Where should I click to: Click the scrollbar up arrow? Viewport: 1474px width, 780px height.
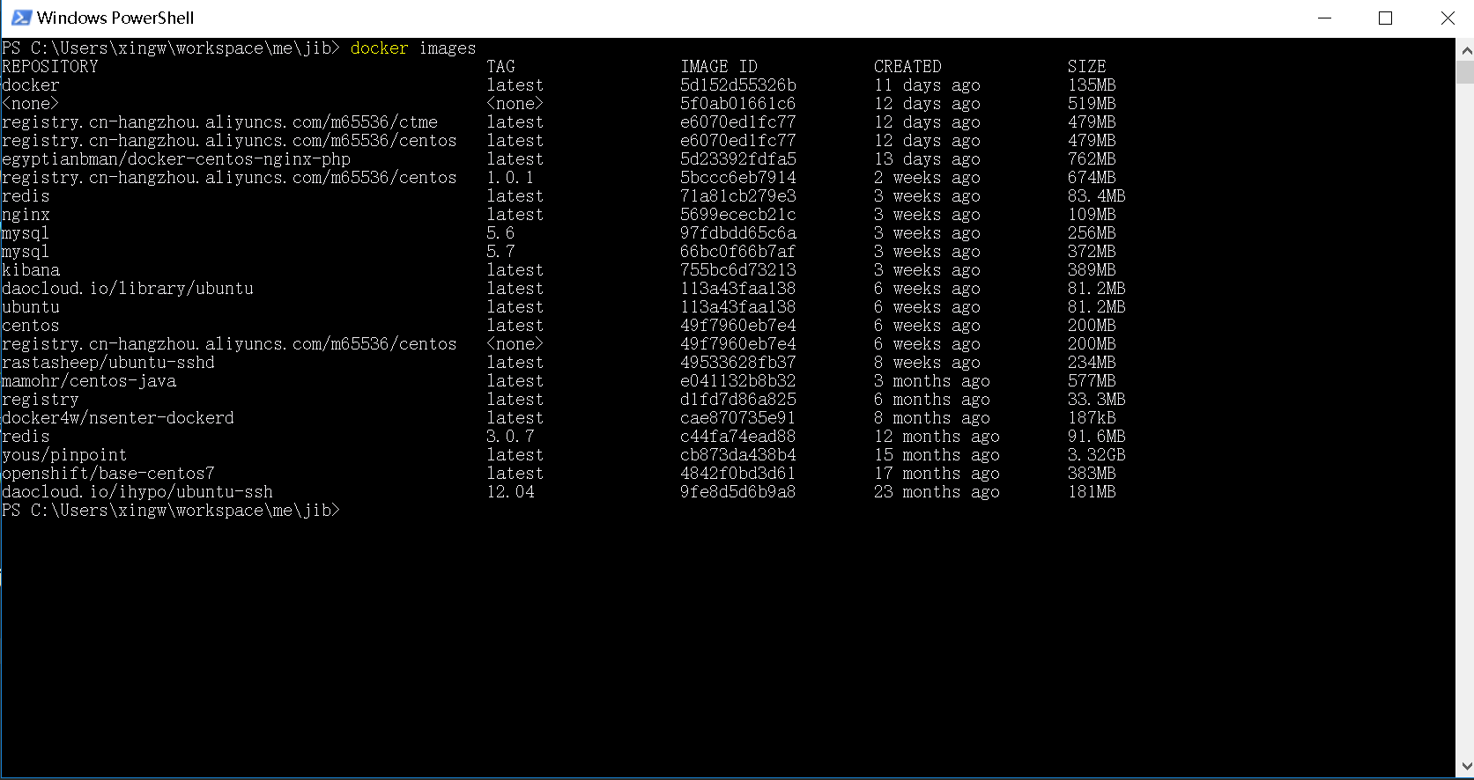point(1465,48)
